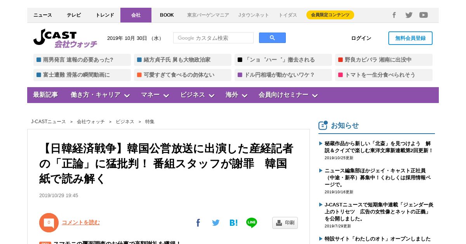Click the orange comment count bubble
This screenshot has width=466, height=244.
[49, 223]
